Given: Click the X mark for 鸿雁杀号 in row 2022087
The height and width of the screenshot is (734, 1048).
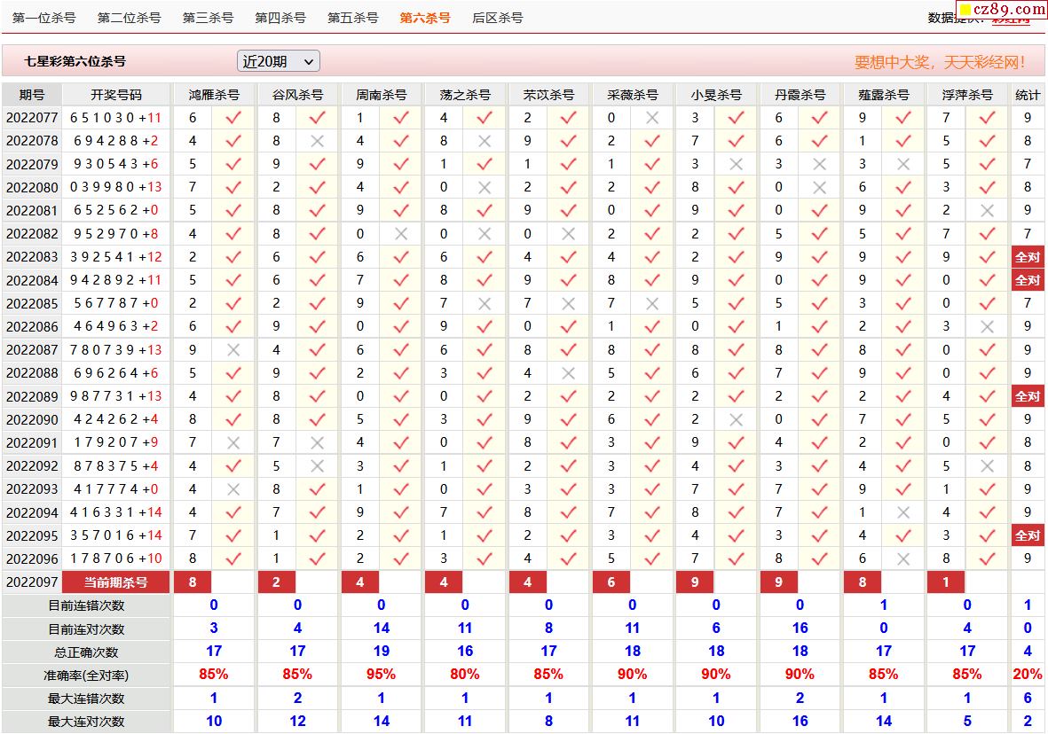Looking at the screenshot, I should click(x=233, y=350).
